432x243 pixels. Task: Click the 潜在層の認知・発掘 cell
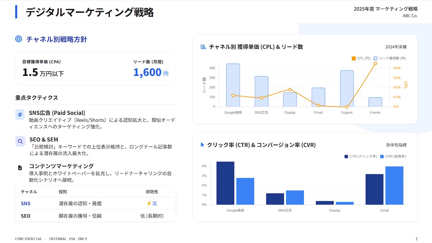point(80,203)
